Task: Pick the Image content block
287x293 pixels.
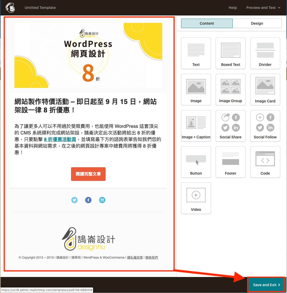Action: 196,90
